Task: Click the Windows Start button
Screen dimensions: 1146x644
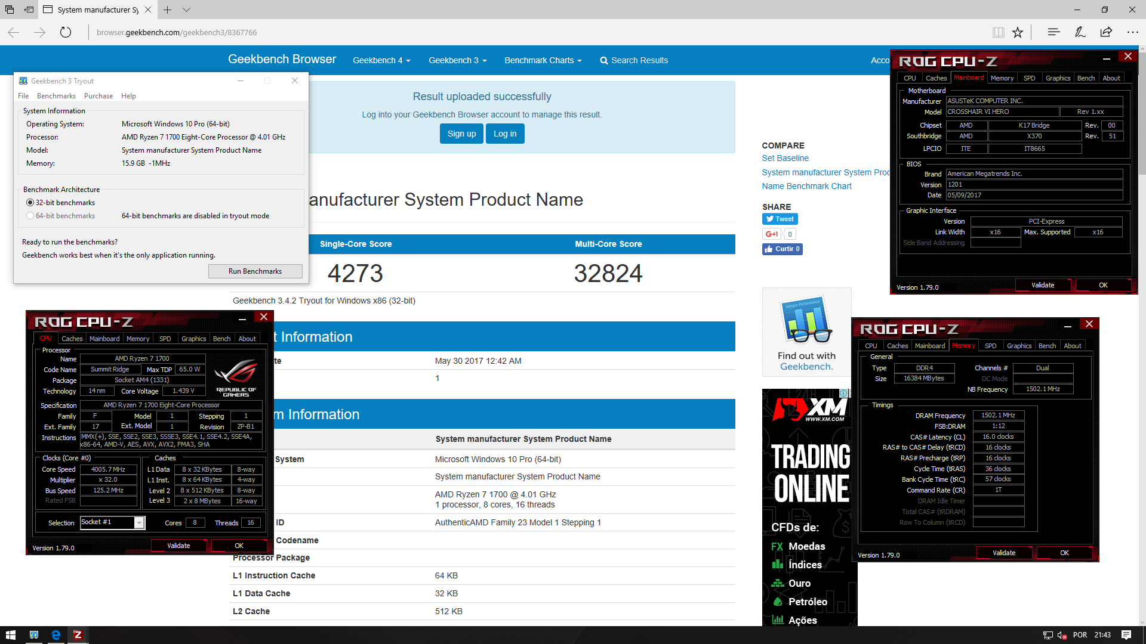Action: (x=10, y=635)
